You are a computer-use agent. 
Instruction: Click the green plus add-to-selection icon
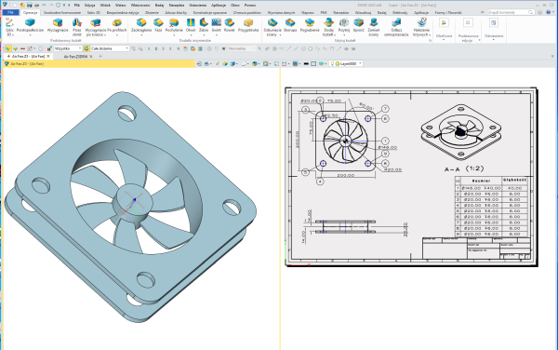(x=15, y=48)
